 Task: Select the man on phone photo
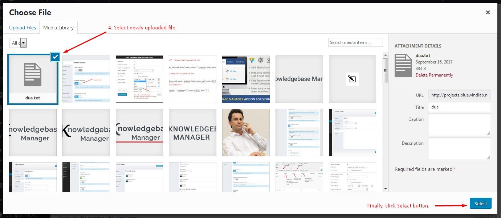tap(246, 132)
